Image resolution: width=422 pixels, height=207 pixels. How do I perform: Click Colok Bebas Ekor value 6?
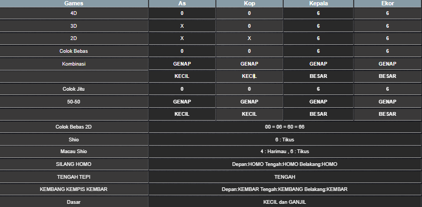tap(388, 51)
